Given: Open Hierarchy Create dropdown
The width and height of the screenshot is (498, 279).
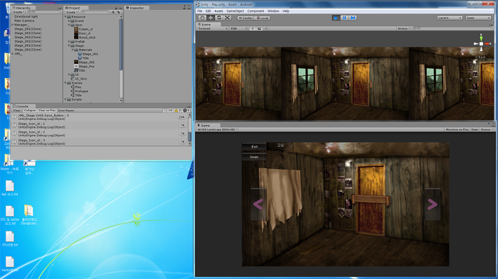Looking at the screenshot, I should pyautogui.click(x=18, y=12).
